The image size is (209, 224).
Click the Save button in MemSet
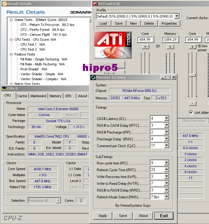123,216
